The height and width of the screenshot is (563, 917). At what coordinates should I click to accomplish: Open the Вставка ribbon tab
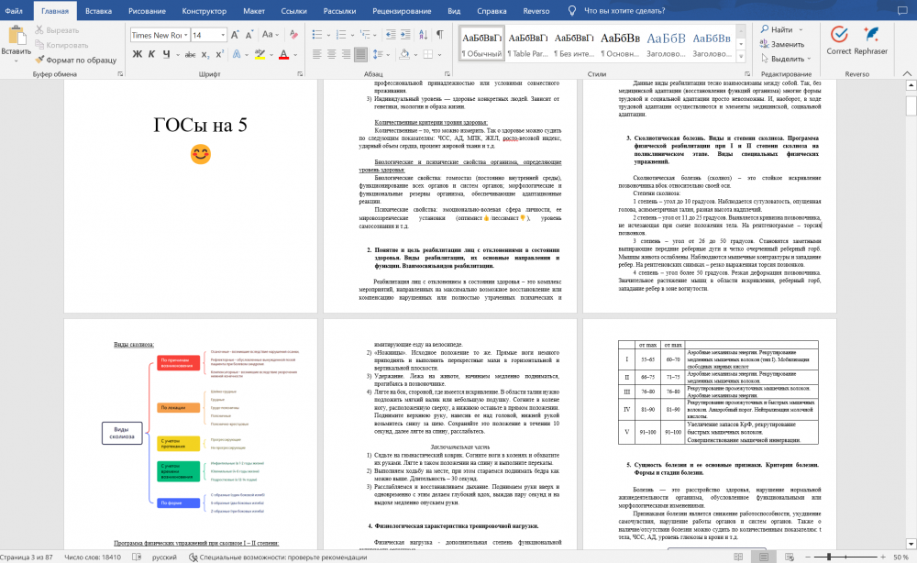[98, 11]
